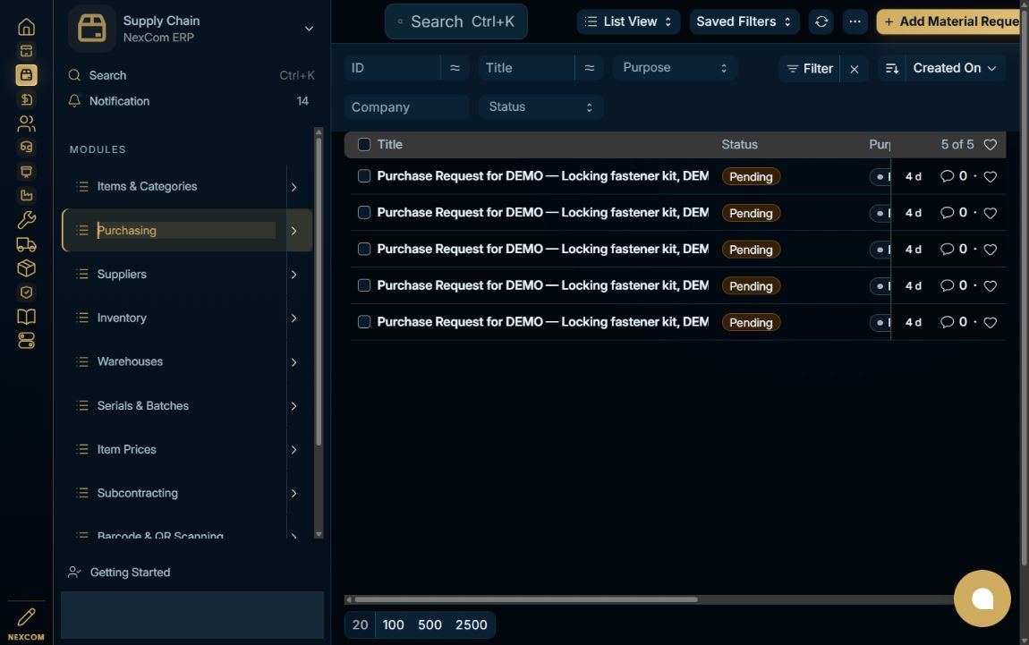
Task: Check the second Purchase Request row checkbox
Action: point(364,213)
